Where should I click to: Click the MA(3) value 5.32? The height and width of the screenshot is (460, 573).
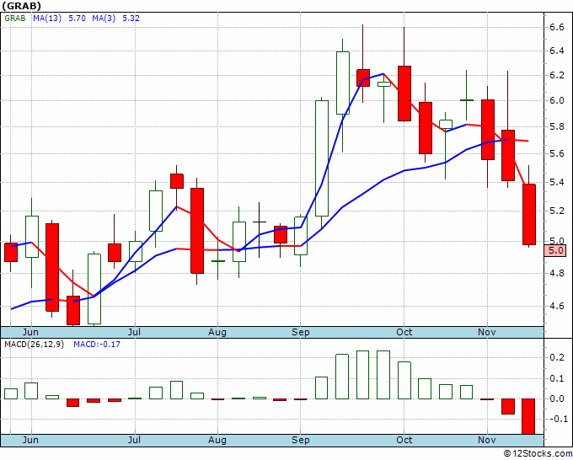point(131,19)
